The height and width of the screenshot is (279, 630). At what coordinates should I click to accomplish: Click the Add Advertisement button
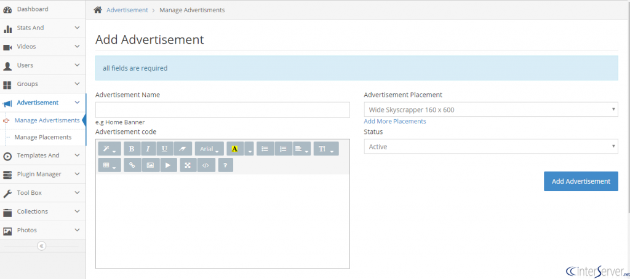point(581,181)
